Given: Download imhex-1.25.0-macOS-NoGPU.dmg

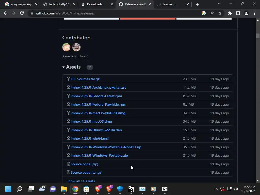Looking at the screenshot, I should click(x=98, y=113).
